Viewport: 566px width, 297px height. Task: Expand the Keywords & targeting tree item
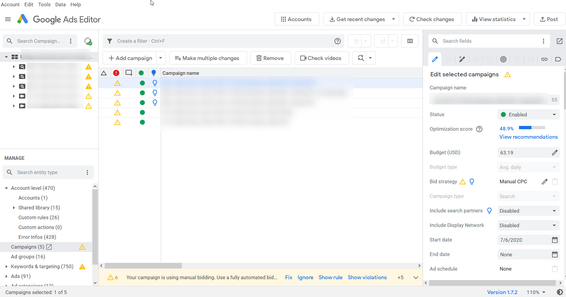7,266
